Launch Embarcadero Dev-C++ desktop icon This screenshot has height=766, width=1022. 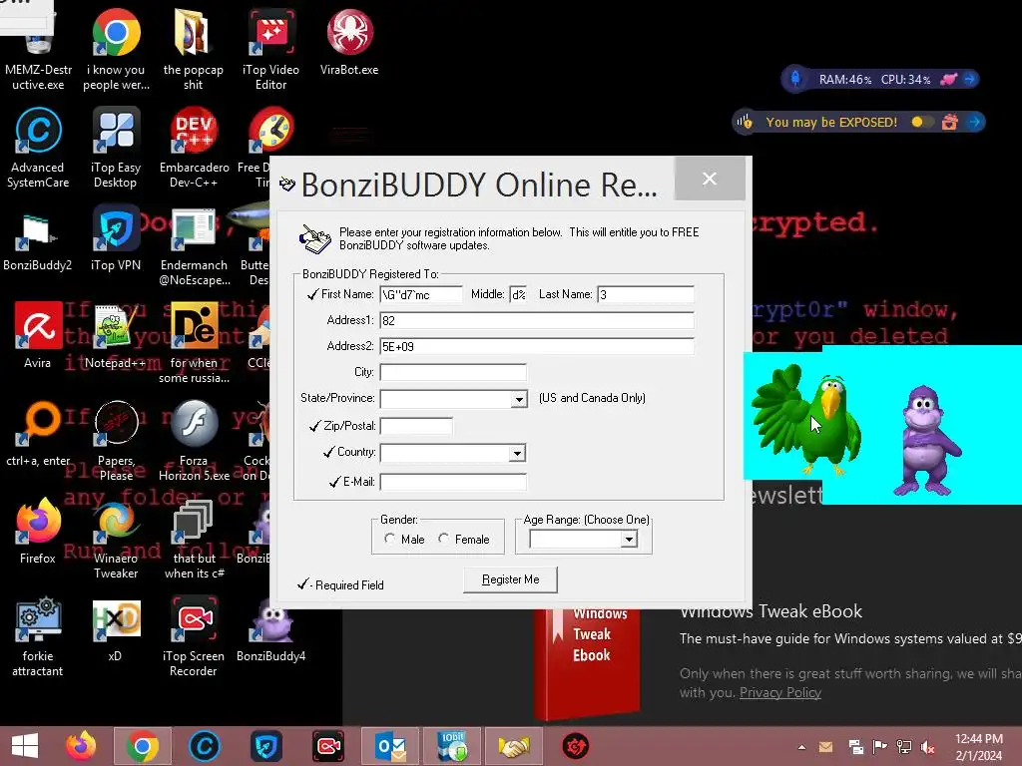coord(194,148)
